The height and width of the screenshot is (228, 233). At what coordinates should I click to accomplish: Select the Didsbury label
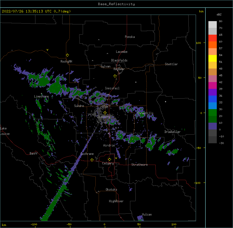[104, 117]
